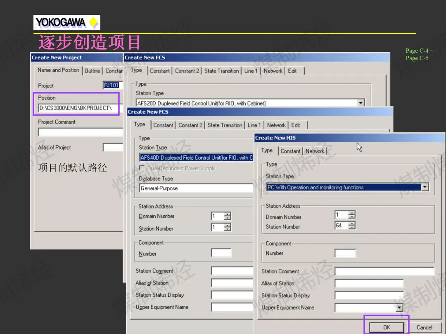Open Constant 2 tab in front Create New FCS
The image size is (446, 334).
[190, 125]
